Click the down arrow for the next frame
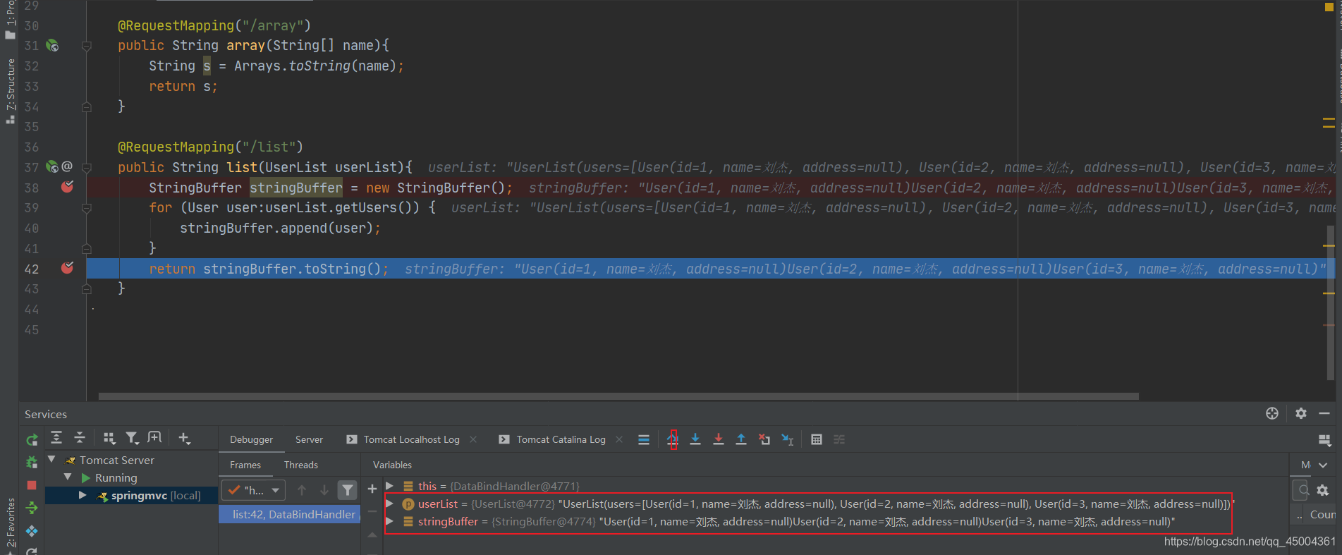 coord(324,489)
